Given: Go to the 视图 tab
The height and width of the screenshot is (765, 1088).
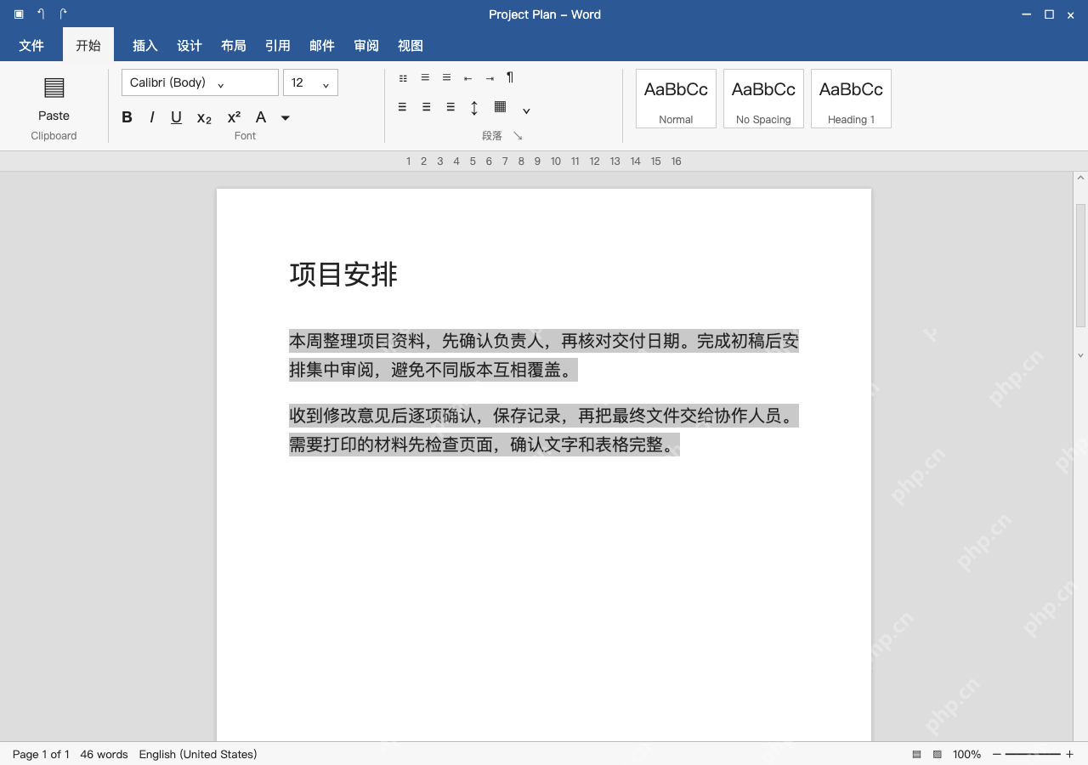Looking at the screenshot, I should point(411,46).
